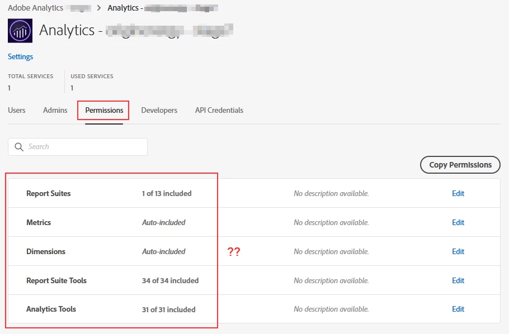The width and height of the screenshot is (509, 334).
Task: Edit Metrics permissions
Action: pos(458,222)
